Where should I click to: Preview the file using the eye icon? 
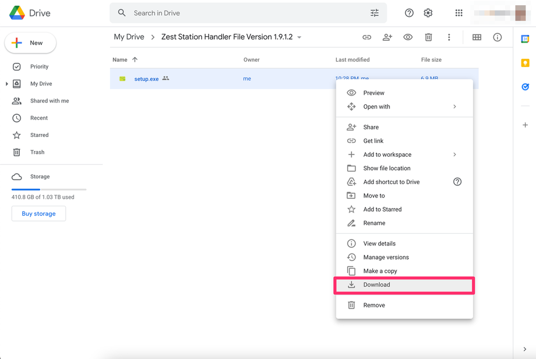(407, 37)
